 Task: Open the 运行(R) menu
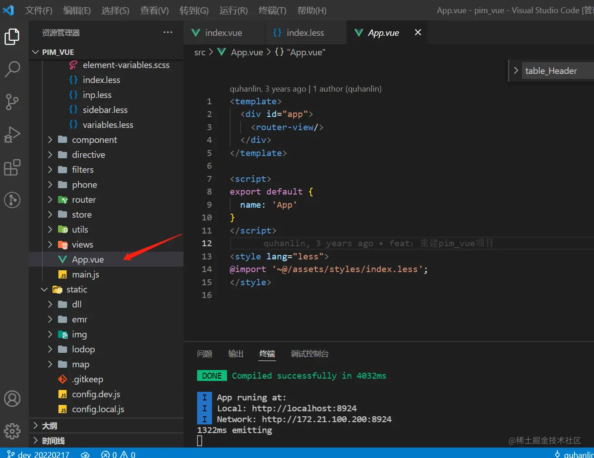tap(233, 10)
